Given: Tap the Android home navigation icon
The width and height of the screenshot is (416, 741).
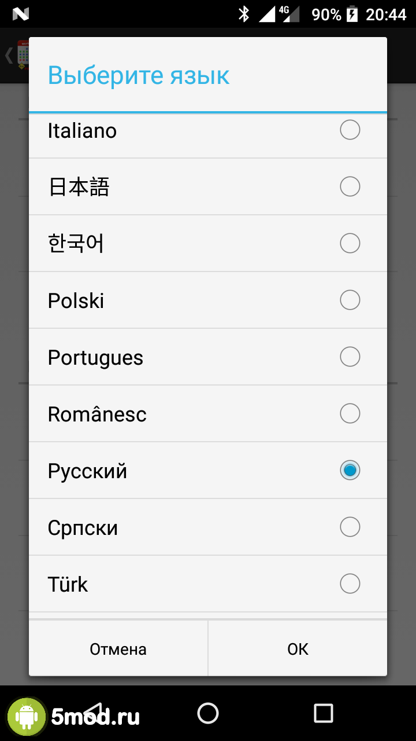Looking at the screenshot, I should tap(208, 713).
